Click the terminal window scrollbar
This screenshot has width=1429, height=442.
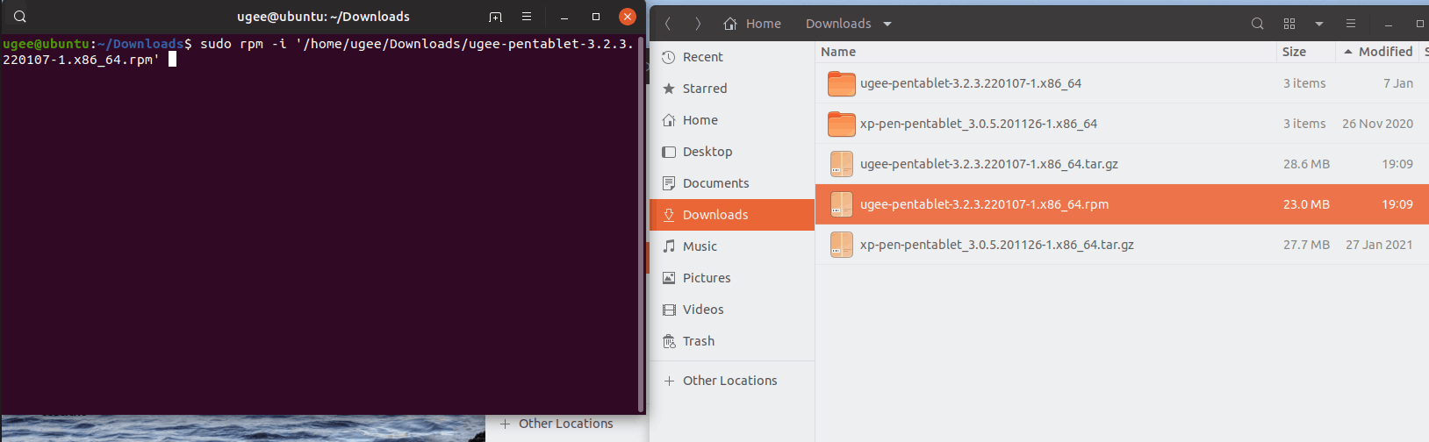tap(641, 219)
